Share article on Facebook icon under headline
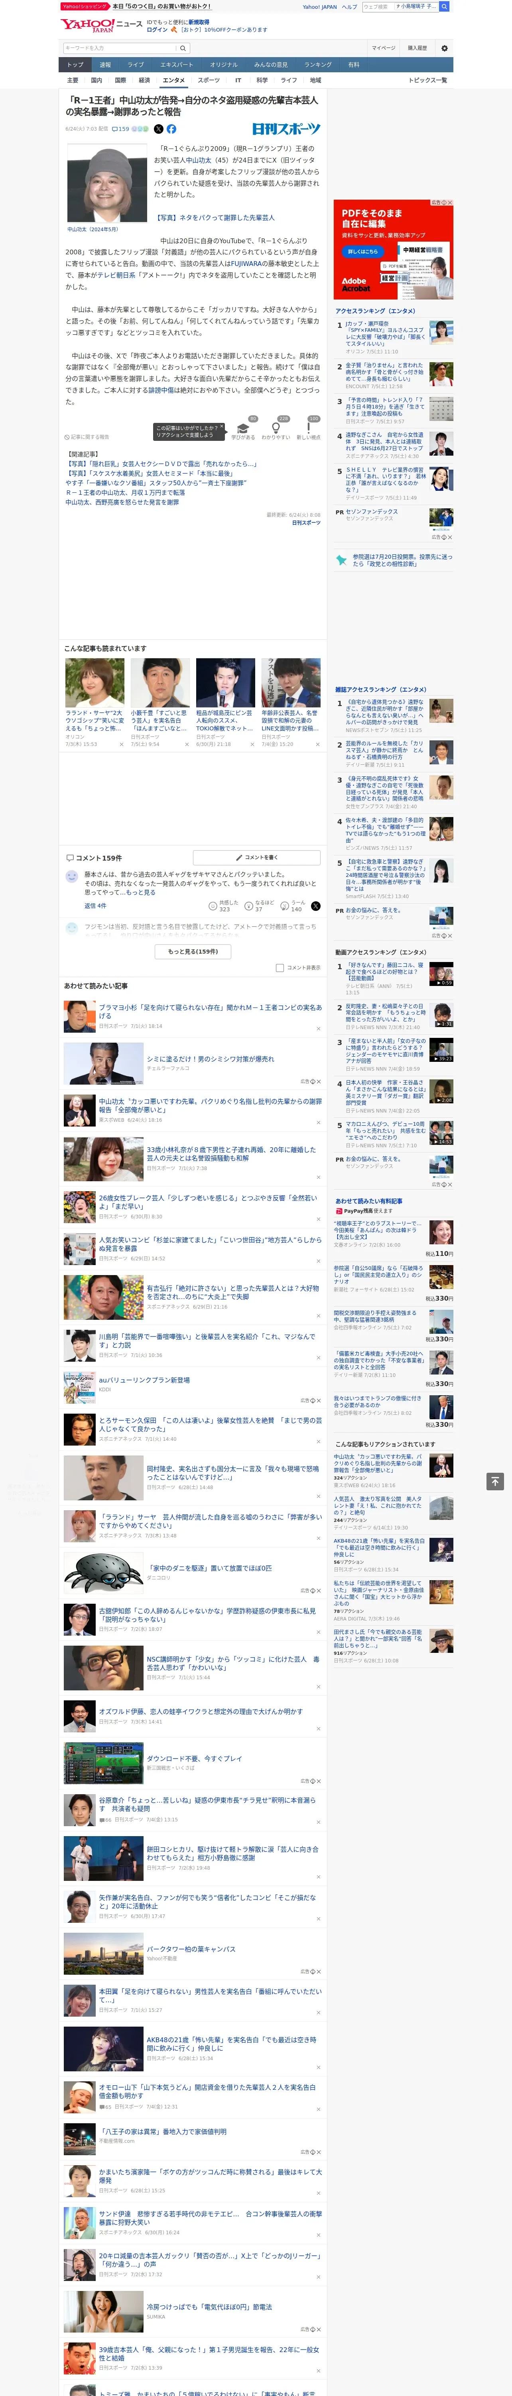Viewport: 512px width, 2396px height. [171, 129]
